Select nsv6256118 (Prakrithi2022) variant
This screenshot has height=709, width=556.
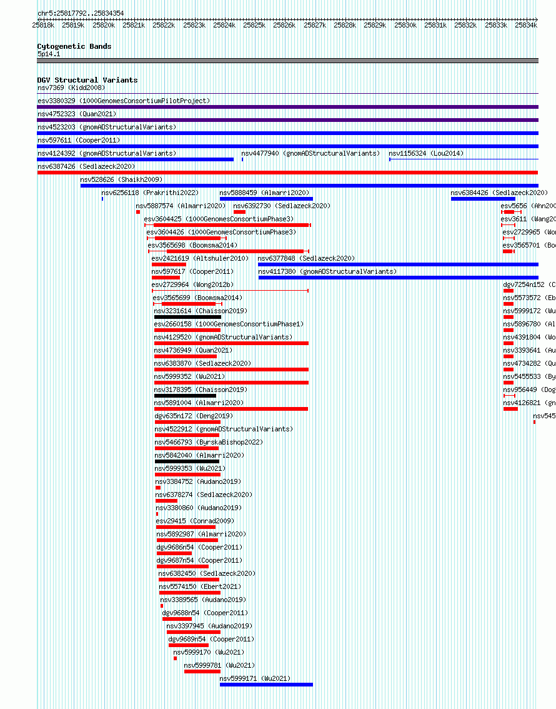pyautogui.click(x=150, y=193)
